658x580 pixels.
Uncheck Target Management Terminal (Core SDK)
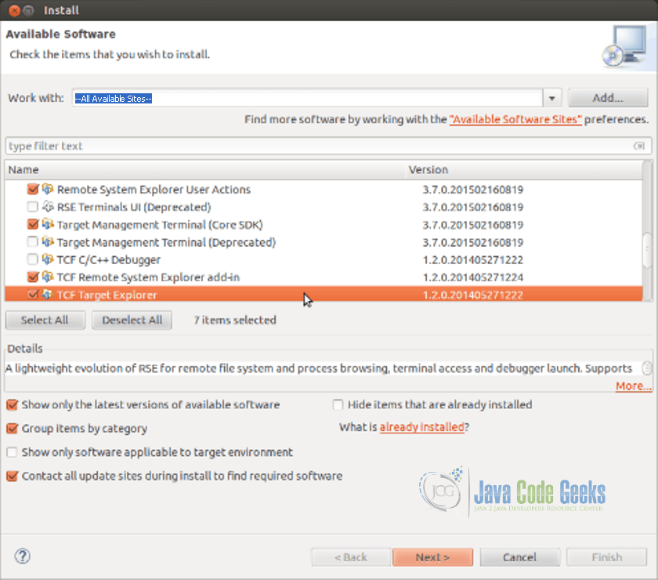coord(32,225)
